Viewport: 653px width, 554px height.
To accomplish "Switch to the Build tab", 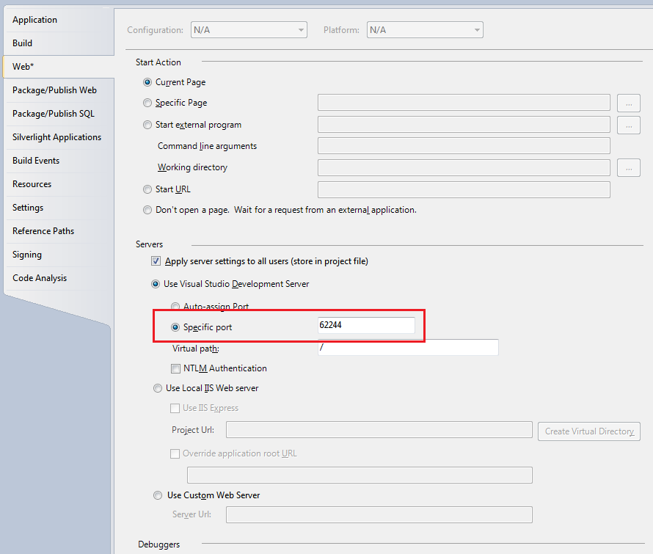I will (23, 43).
